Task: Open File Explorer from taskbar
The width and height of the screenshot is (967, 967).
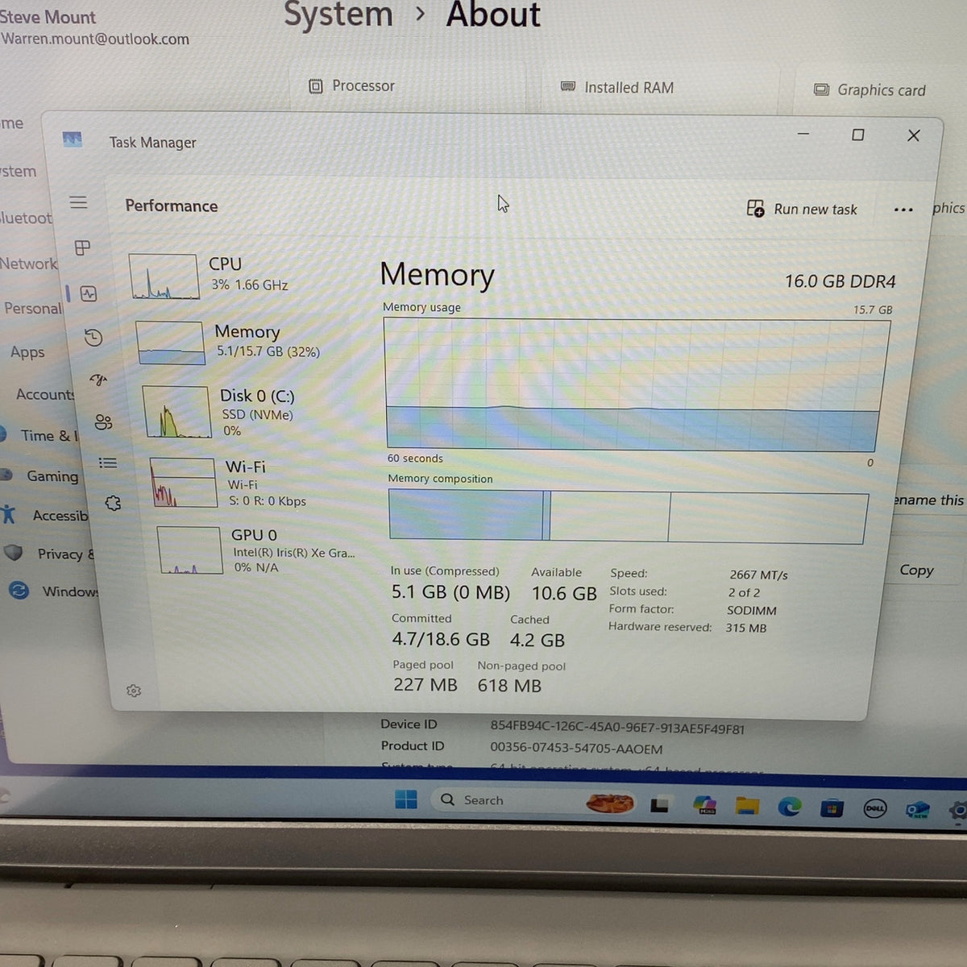Action: [747, 806]
